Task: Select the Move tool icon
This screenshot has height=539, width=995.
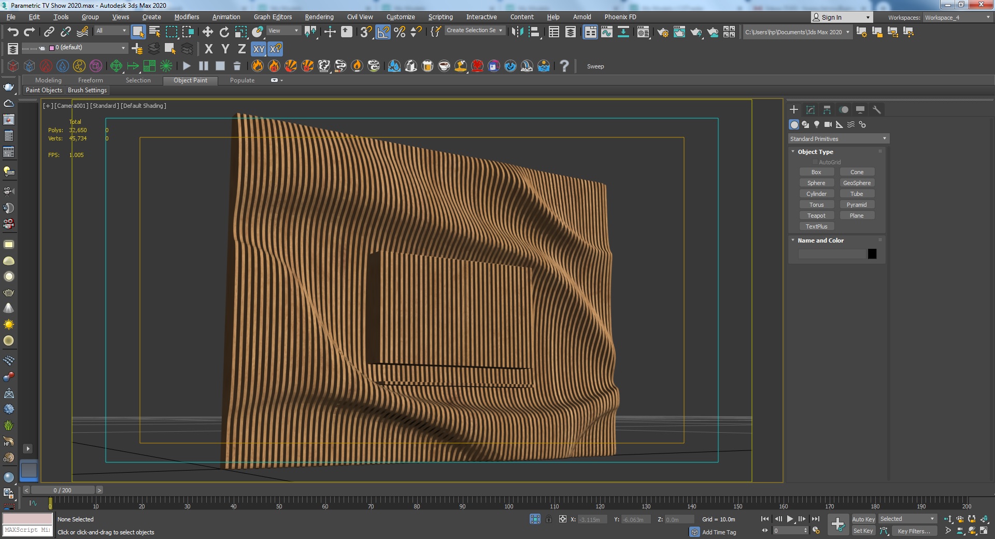Action: [x=207, y=32]
